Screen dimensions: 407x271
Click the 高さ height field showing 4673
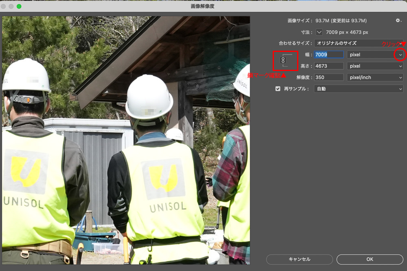pos(328,66)
